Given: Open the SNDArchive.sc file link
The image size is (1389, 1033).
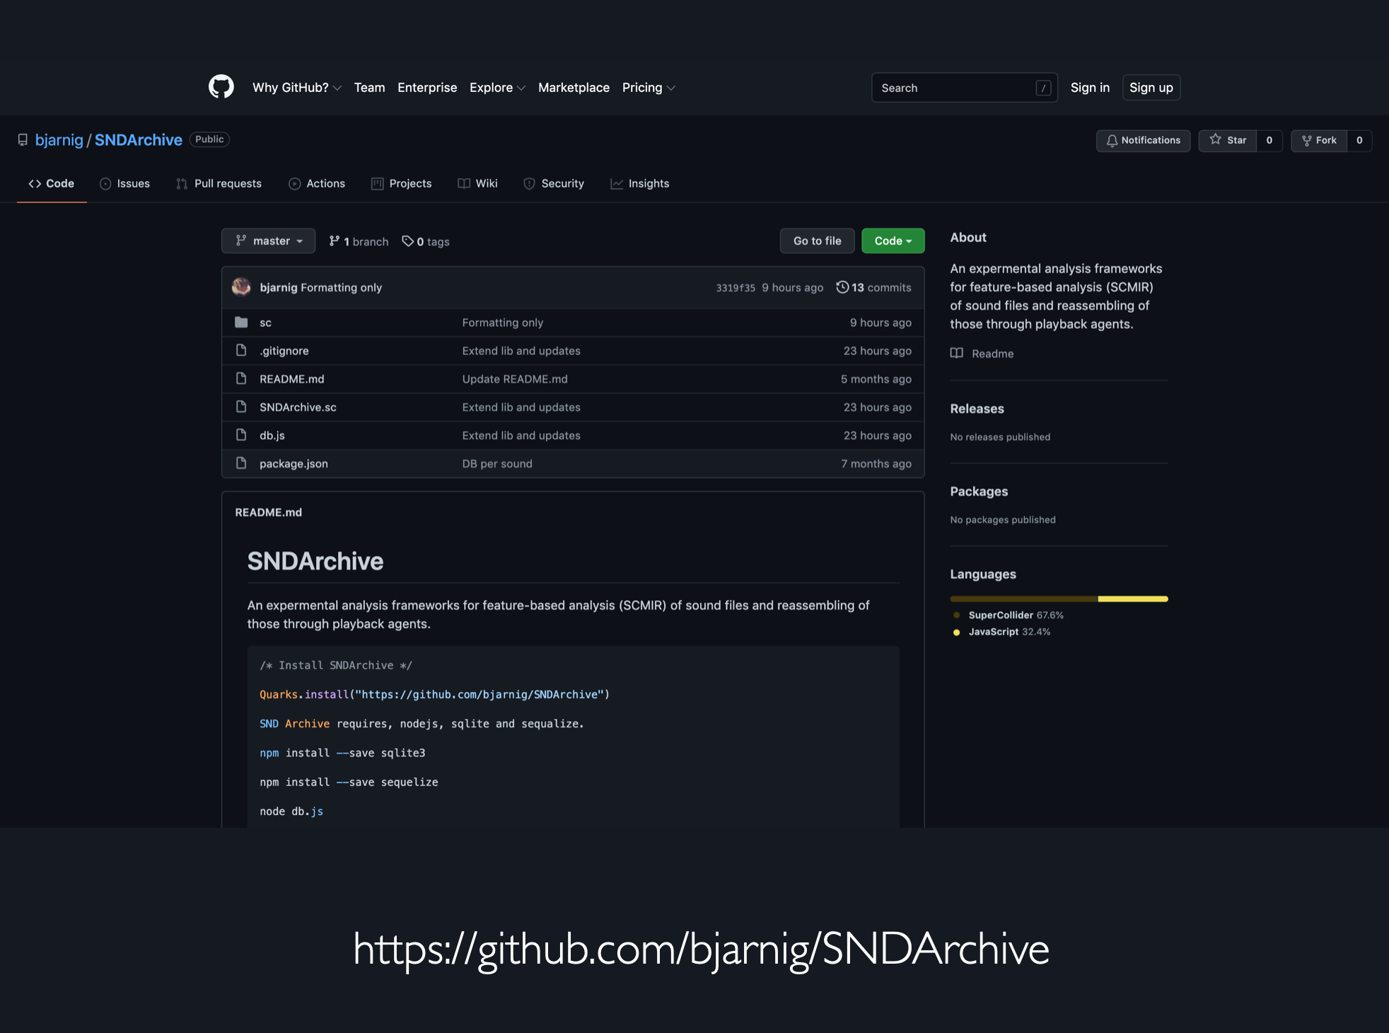Looking at the screenshot, I should (x=298, y=407).
